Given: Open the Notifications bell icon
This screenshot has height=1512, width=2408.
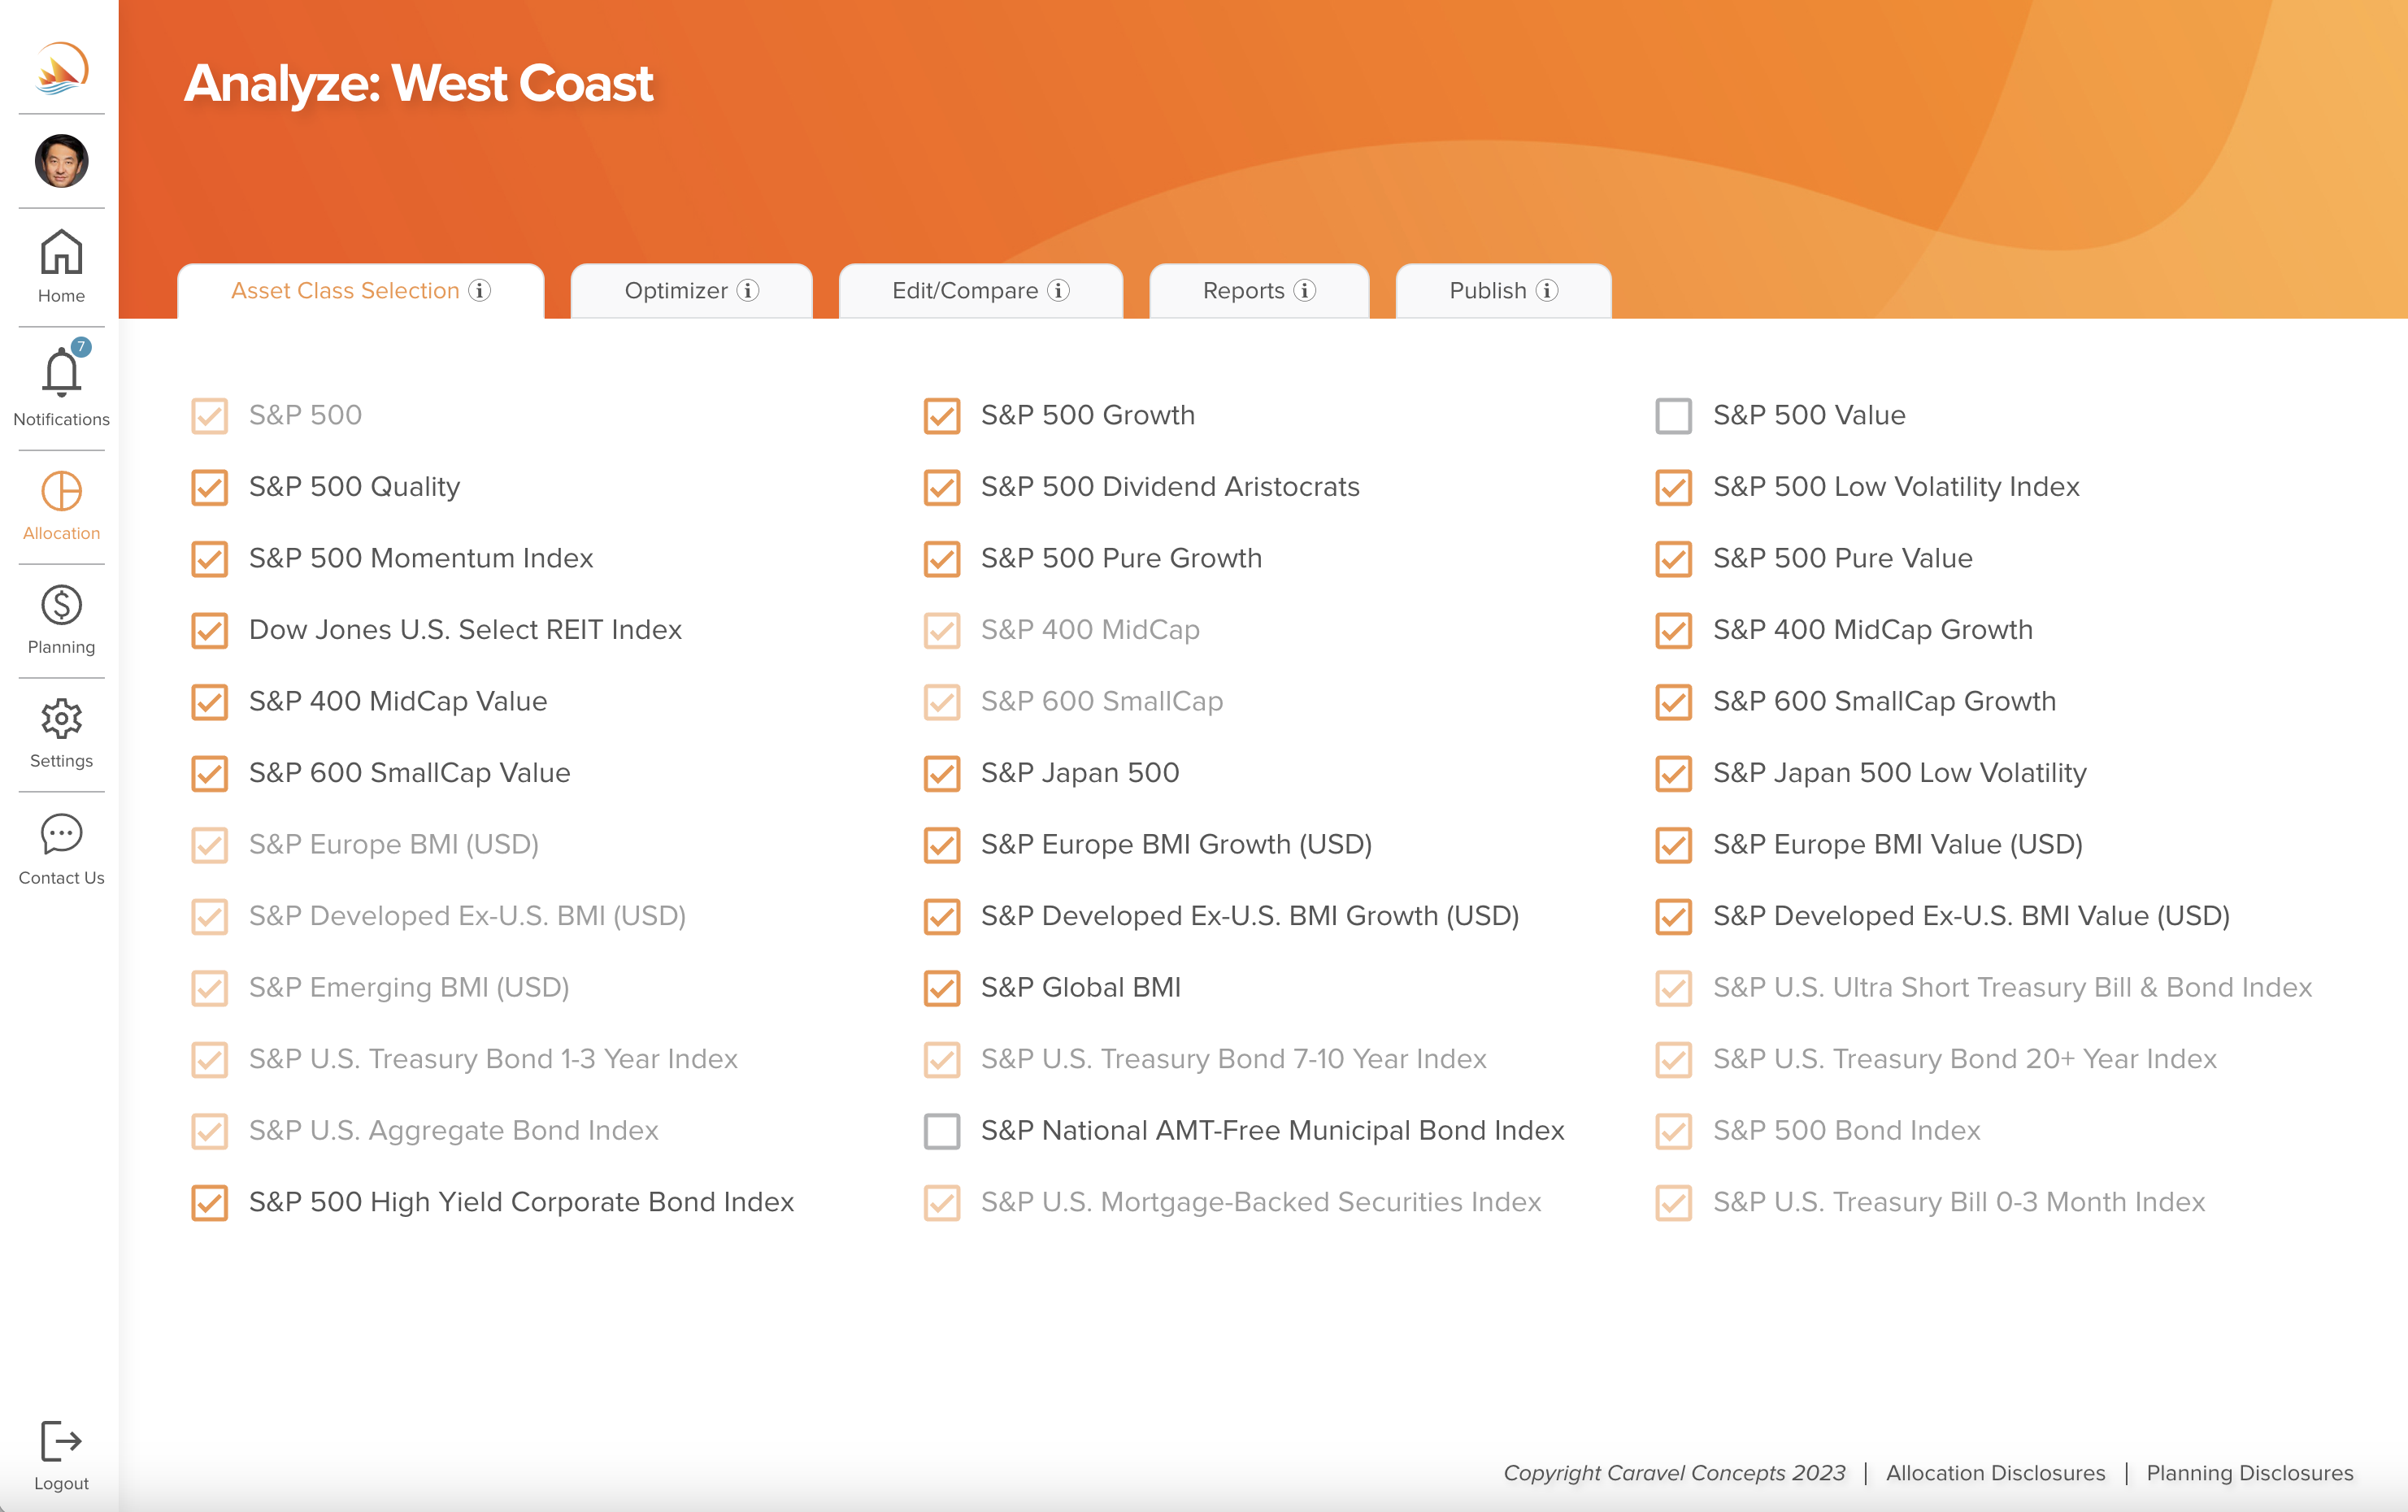Looking at the screenshot, I should pyautogui.click(x=61, y=373).
